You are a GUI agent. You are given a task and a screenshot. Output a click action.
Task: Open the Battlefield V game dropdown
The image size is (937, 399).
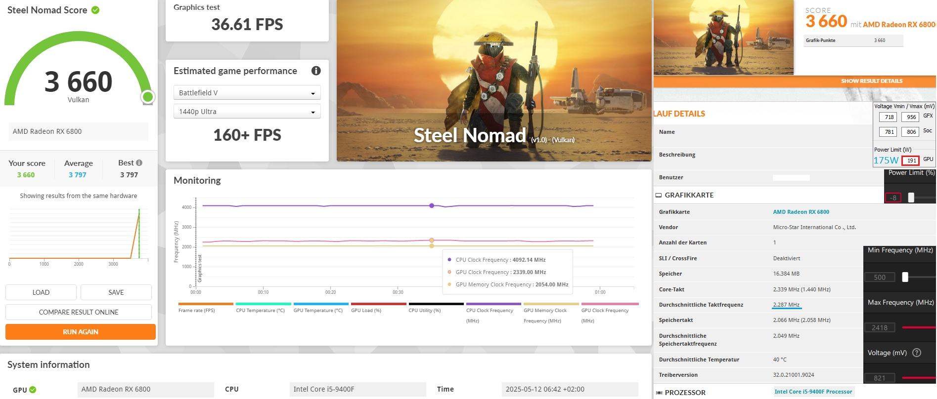[x=247, y=92]
